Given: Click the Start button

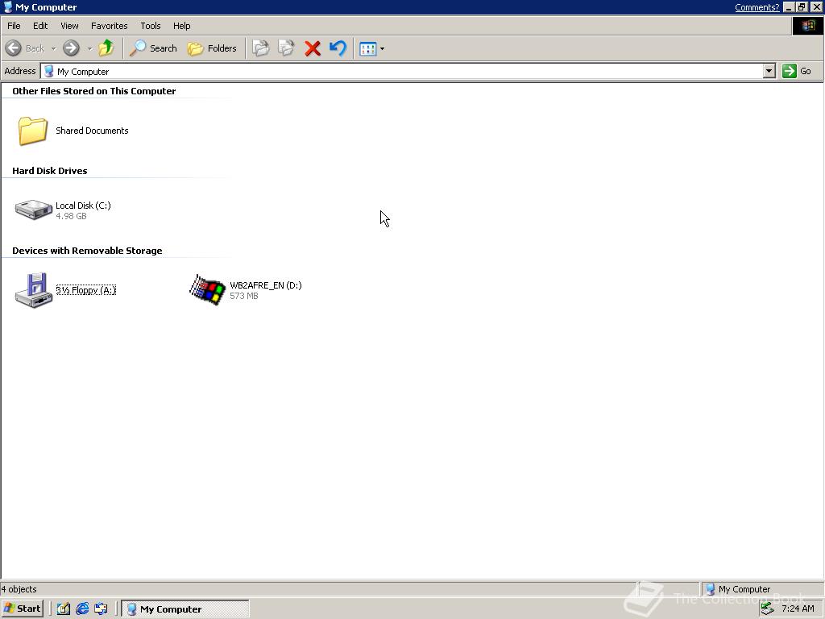Looking at the screenshot, I should pyautogui.click(x=22, y=609).
